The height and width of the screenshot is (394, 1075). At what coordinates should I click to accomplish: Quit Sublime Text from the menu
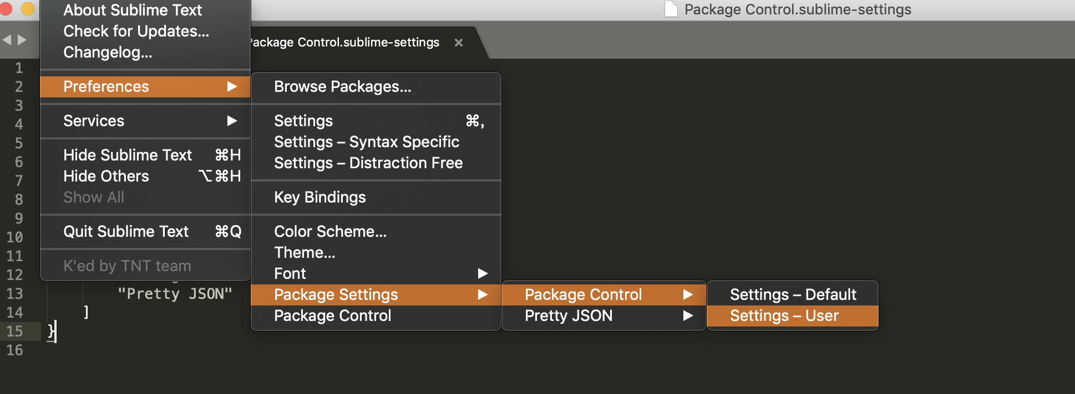pyautogui.click(x=145, y=231)
